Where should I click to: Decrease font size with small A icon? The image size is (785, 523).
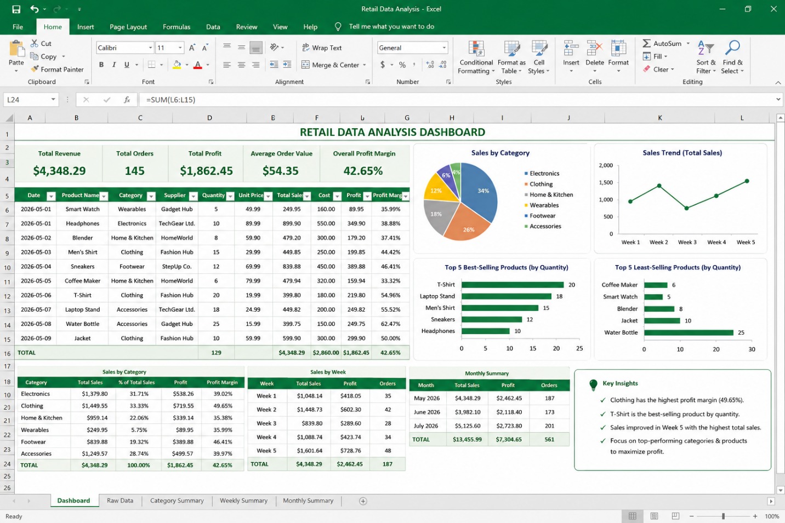point(205,48)
